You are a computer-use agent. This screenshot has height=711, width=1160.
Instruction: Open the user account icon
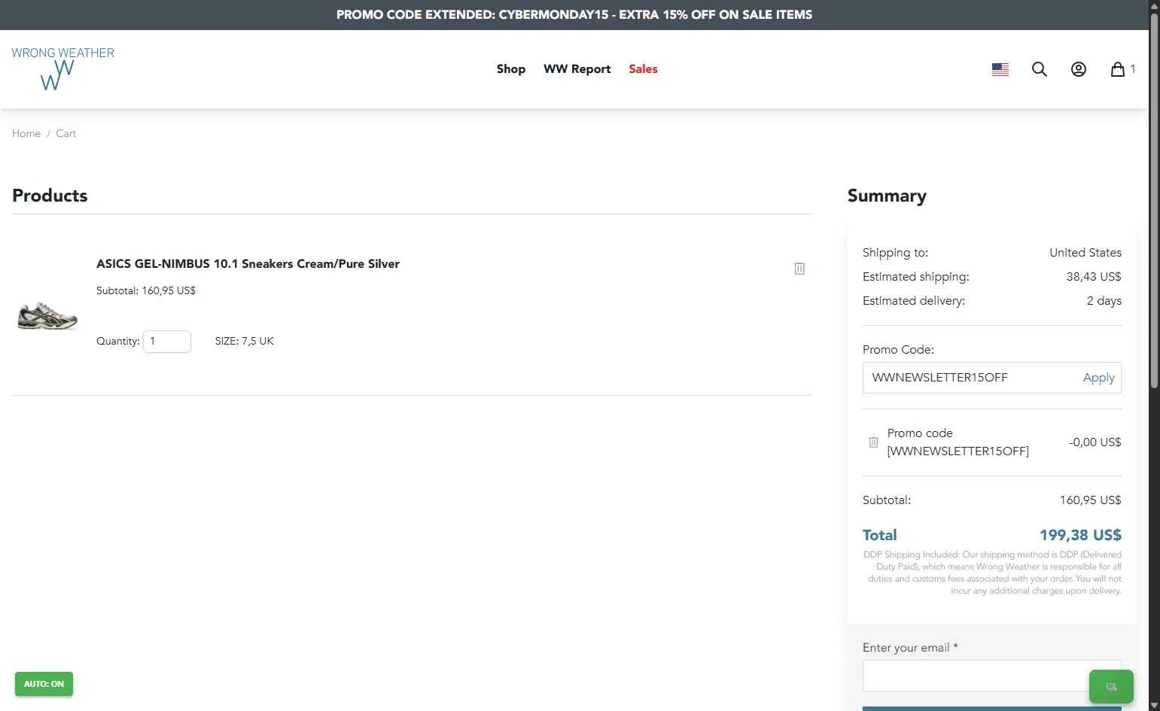(1079, 69)
